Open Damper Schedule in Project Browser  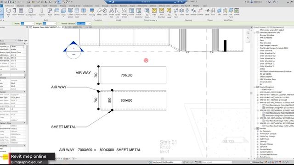point(267,35)
